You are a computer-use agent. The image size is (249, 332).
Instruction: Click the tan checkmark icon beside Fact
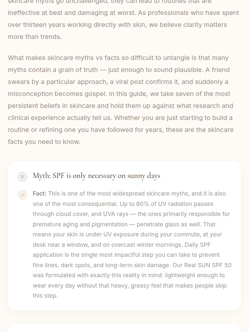(x=22, y=195)
